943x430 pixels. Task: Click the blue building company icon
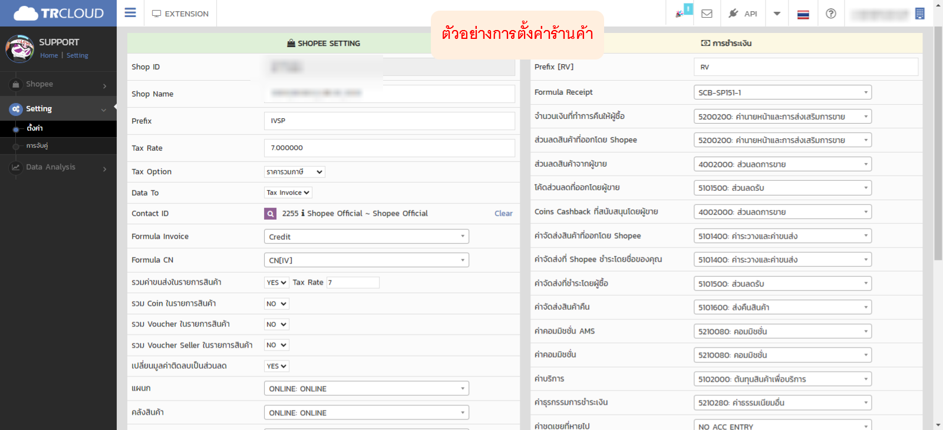pos(919,14)
